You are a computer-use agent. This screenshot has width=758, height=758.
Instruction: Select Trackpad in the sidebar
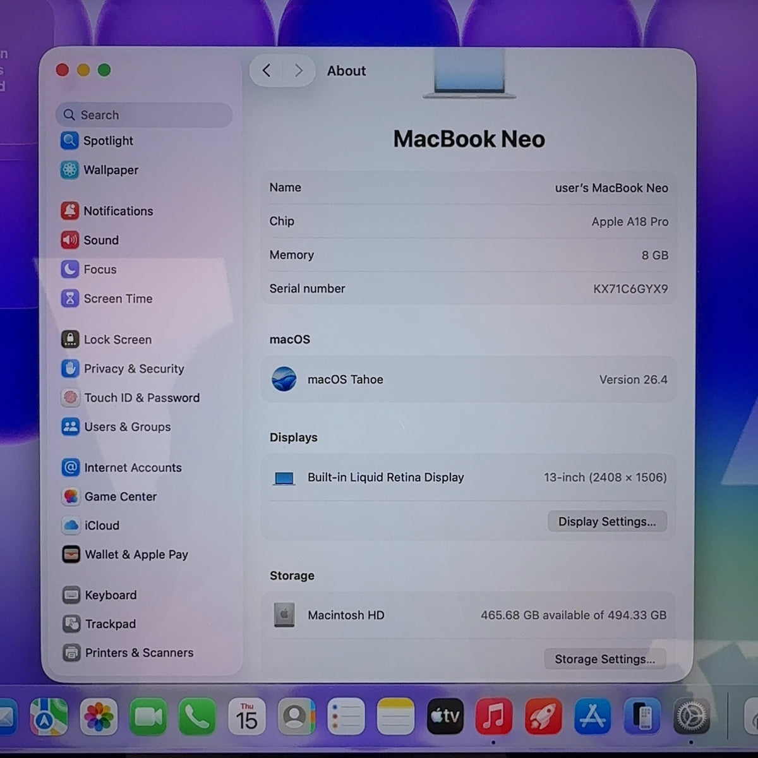point(99,623)
